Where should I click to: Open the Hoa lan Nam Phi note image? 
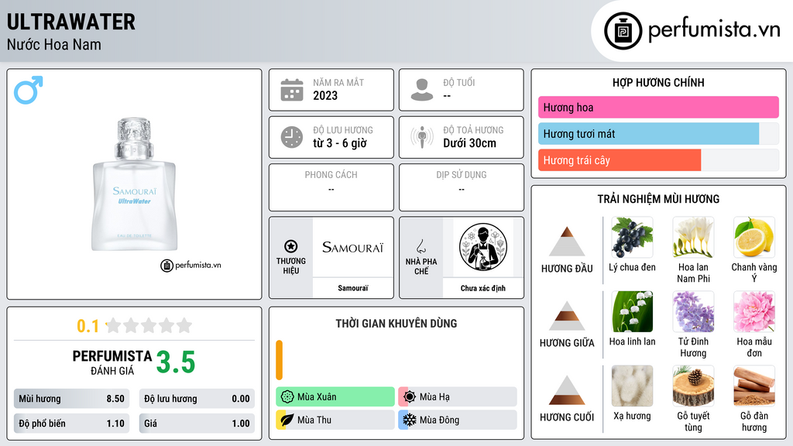[x=693, y=238]
